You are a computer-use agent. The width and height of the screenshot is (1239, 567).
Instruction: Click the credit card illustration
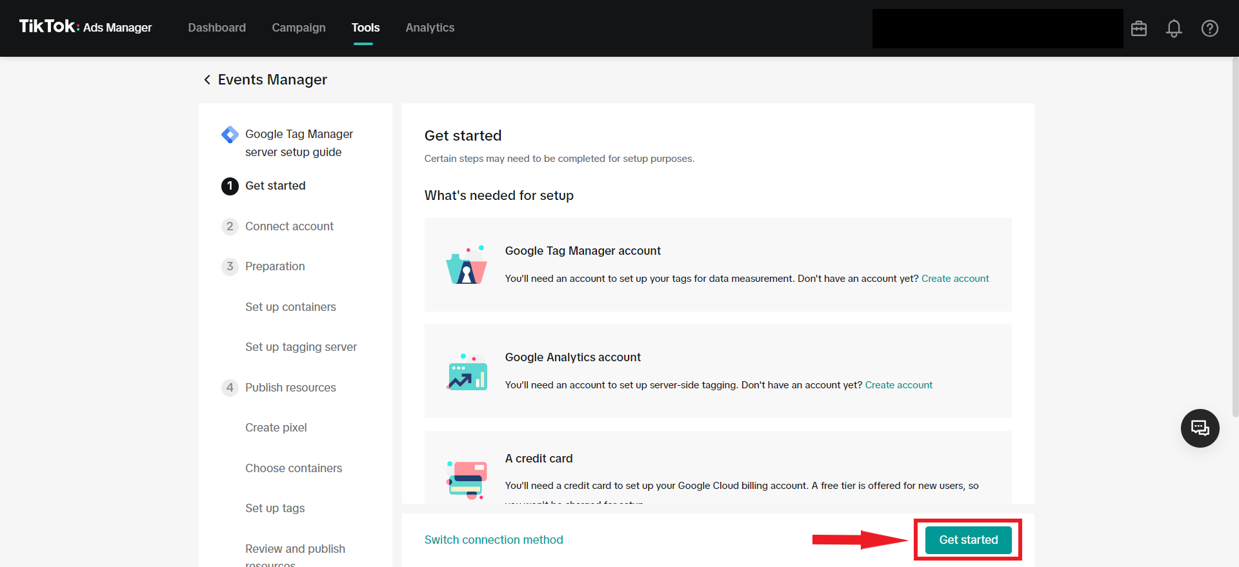click(x=467, y=479)
